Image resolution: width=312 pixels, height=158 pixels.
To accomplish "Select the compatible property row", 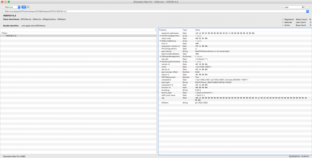I will (235, 79).
